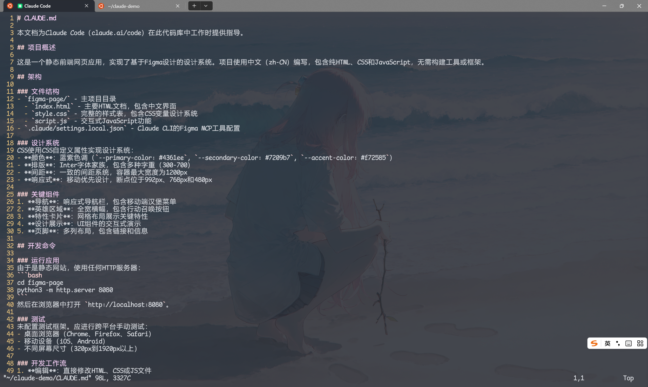Click the http://localhost:8080 URL text
This screenshot has width=648, height=387.
(125, 305)
